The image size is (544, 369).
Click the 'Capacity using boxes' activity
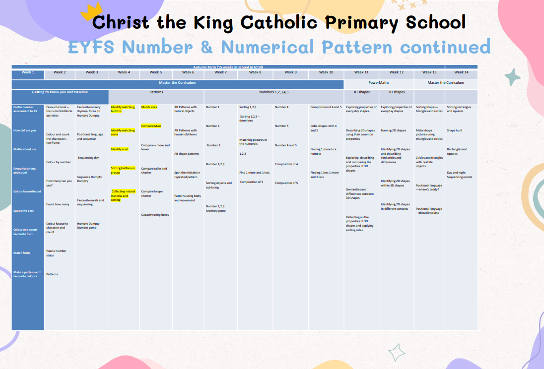point(155,215)
